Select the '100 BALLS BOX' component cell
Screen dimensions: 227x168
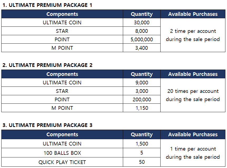[x=62, y=153]
